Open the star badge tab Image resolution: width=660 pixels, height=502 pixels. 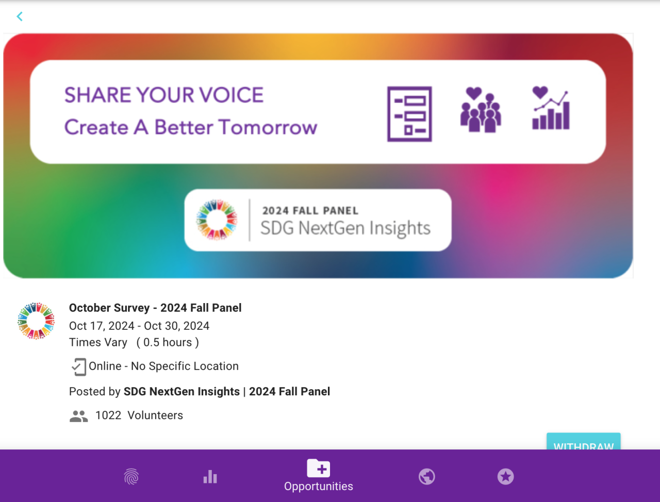pyautogui.click(x=506, y=477)
